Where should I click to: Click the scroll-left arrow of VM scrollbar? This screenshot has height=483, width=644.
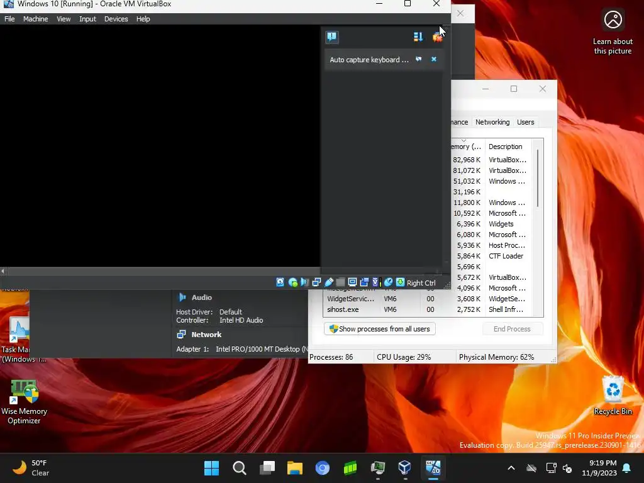3,271
